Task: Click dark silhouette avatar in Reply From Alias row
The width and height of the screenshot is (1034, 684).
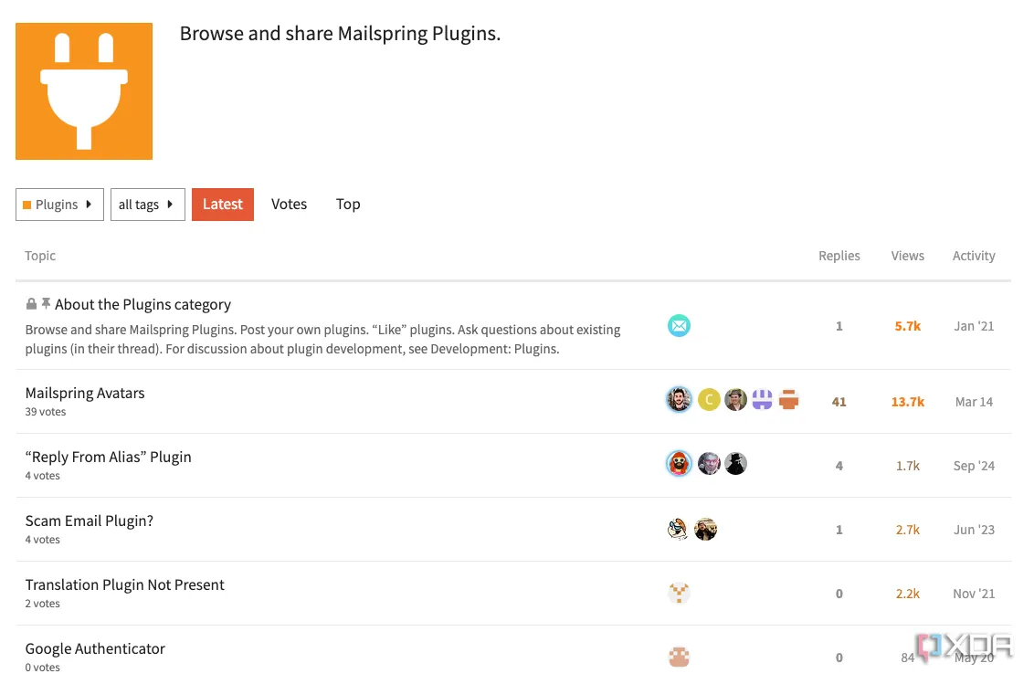Action: click(x=735, y=463)
